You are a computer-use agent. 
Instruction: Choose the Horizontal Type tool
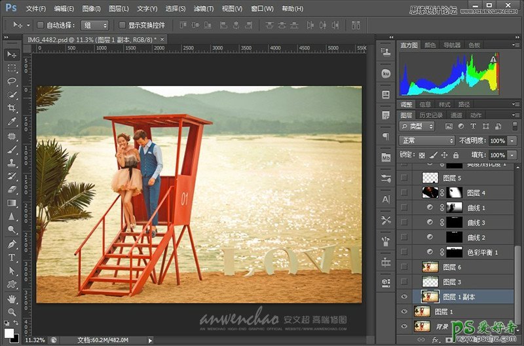[x=12, y=258]
